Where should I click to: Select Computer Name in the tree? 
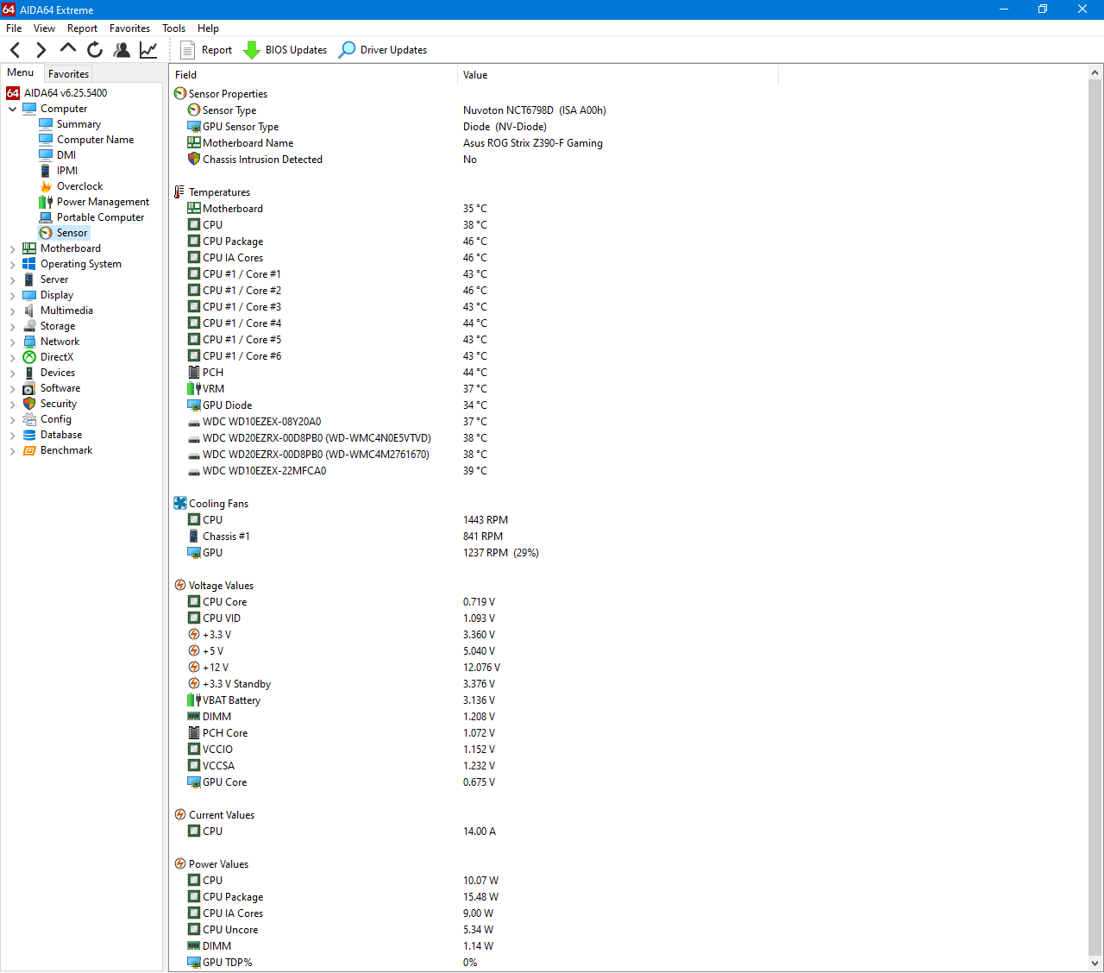(x=95, y=140)
